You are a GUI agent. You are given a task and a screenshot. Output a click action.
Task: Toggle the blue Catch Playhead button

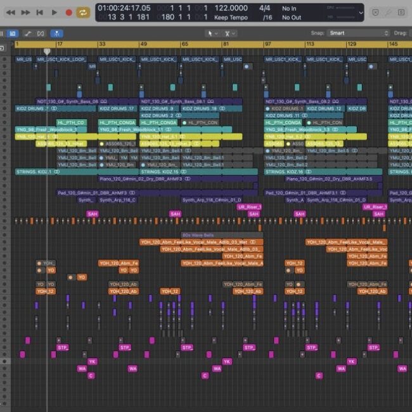[56, 33]
